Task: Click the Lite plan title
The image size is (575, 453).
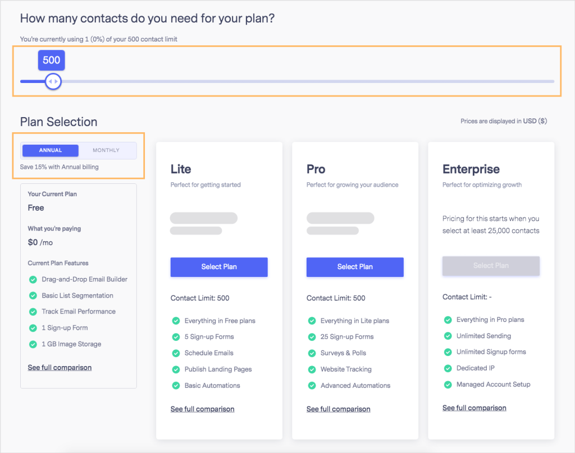Action: (181, 169)
